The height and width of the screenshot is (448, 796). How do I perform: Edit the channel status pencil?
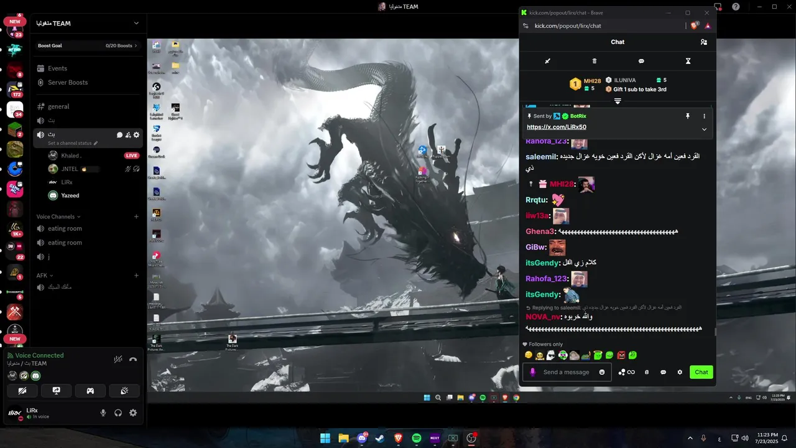coord(96,143)
